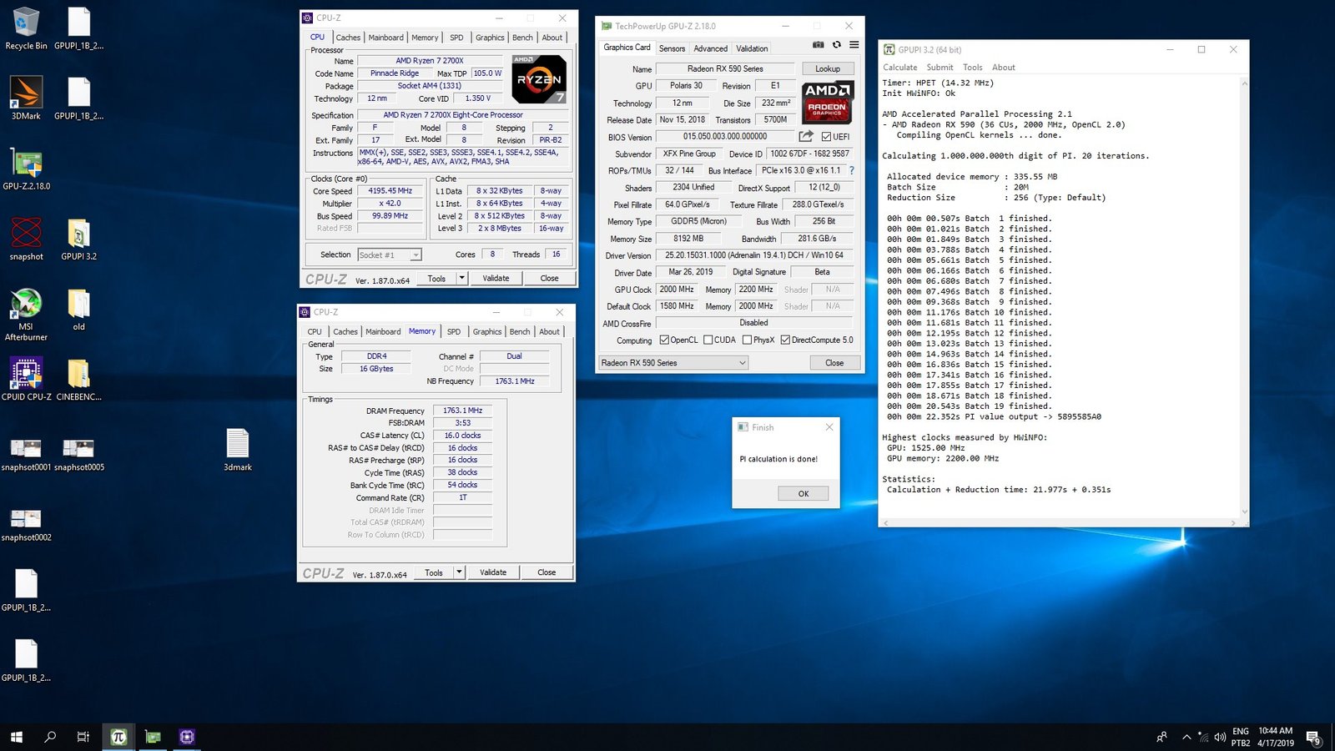The image size is (1335, 751).
Task: Enable the CUDA checkbox
Action: pyautogui.click(x=708, y=340)
